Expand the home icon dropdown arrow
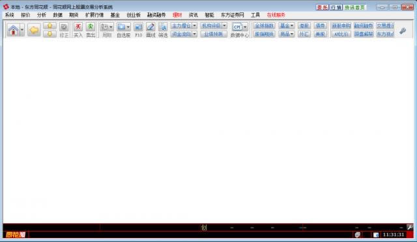Screen dimensions: 417x242 tap(22, 30)
